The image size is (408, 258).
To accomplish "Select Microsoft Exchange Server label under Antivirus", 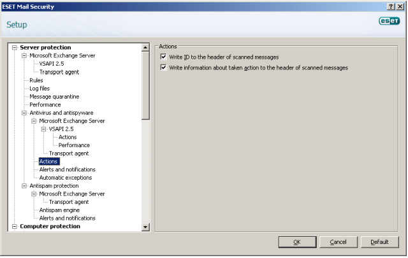I will (72, 121).
